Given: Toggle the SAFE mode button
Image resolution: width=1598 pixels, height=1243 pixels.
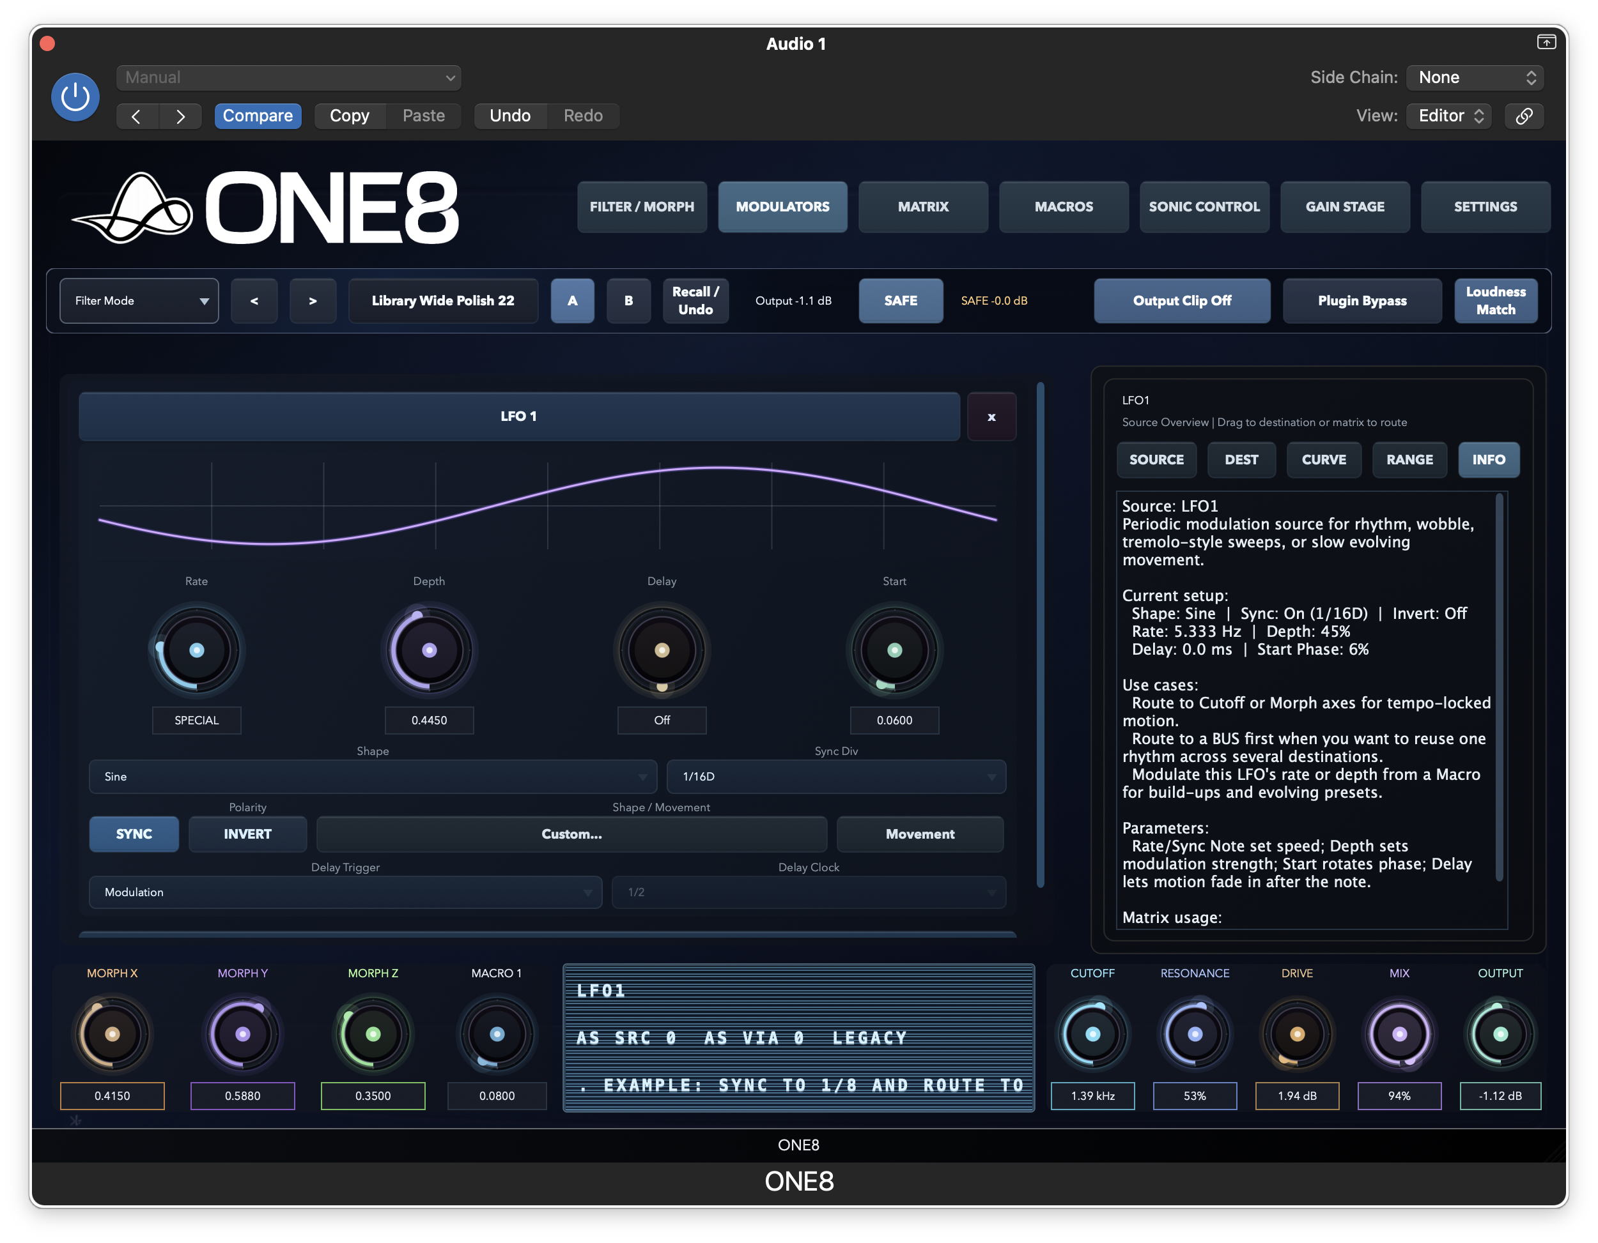Looking at the screenshot, I should point(901,300).
